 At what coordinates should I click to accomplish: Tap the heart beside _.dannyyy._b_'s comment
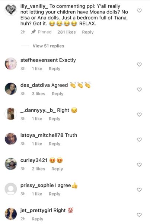pyautogui.click(x=139, y=115)
